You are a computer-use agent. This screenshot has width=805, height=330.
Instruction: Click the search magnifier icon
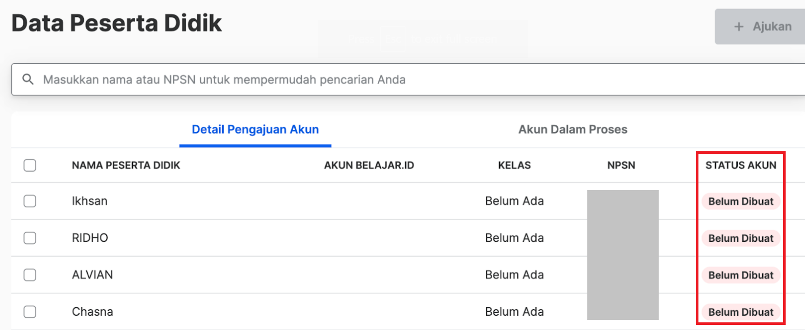pos(28,79)
